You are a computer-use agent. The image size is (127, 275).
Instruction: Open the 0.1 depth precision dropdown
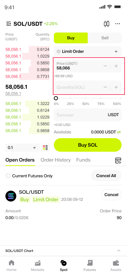click(x=22, y=148)
